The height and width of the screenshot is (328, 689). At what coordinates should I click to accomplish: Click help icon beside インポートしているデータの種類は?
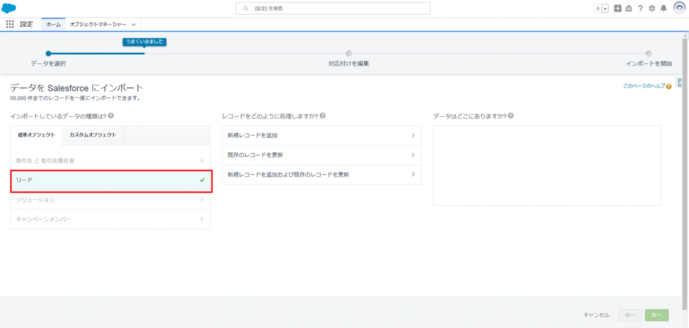pyautogui.click(x=111, y=116)
